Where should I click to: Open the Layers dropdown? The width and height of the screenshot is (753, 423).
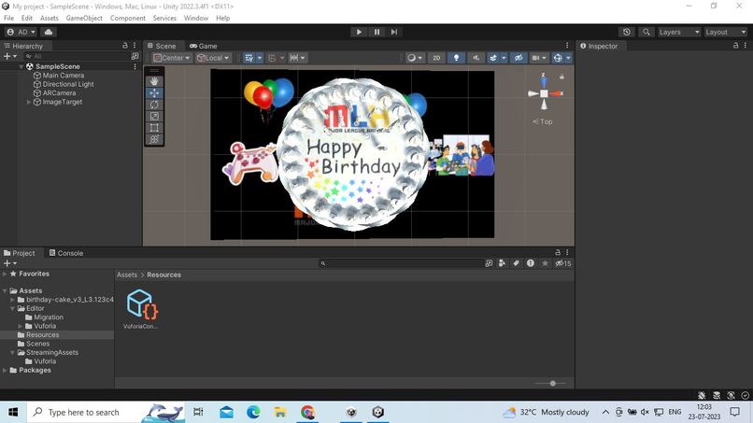pos(679,32)
